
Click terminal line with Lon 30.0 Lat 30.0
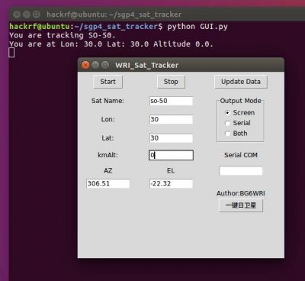tap(111, 44)
